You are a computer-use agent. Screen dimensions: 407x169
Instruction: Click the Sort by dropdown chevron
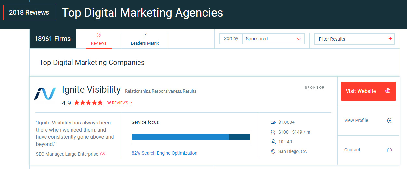click(299, 39)
